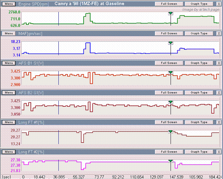Screen dimensions: 223x179
Task: Open Menu for Long FT #2 graph
Action: [x=8, y=152]
